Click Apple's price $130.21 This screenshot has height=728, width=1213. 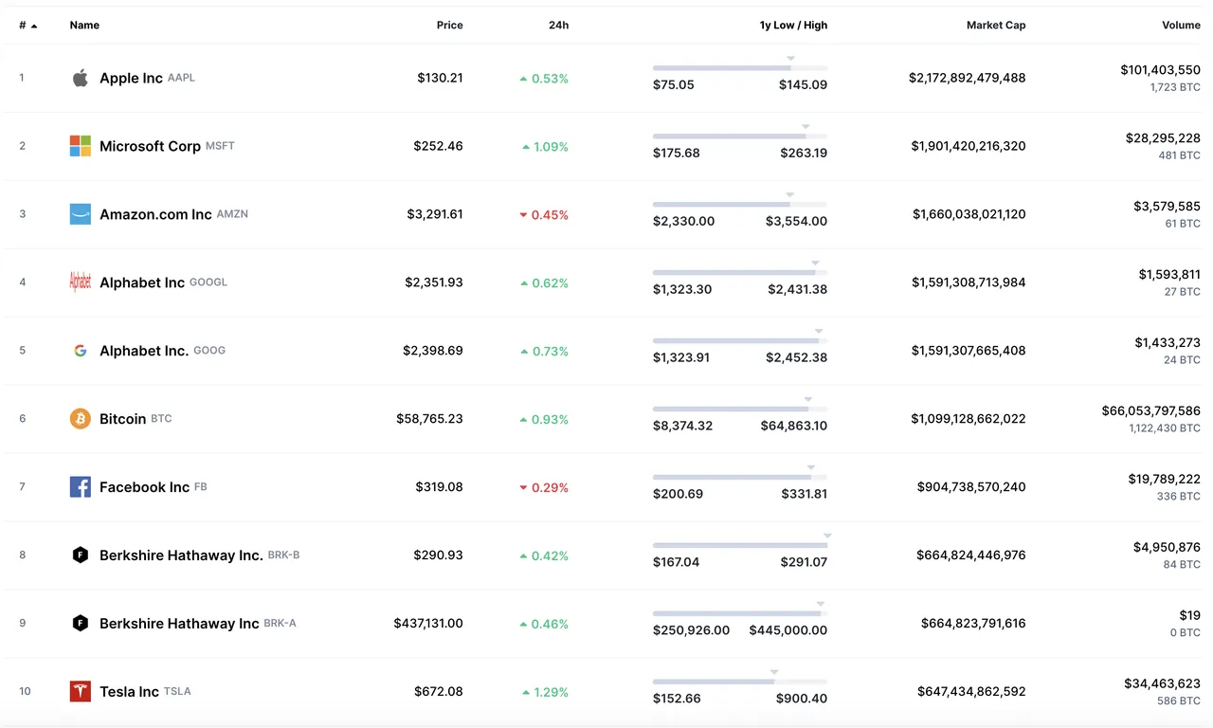pos(440,78)
